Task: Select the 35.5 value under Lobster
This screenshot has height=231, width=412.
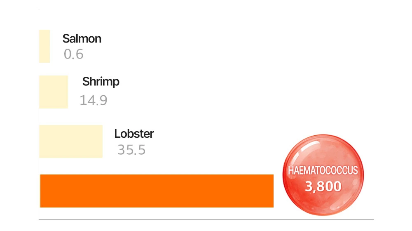Action: pyautogui.click(x=131, y=150)
